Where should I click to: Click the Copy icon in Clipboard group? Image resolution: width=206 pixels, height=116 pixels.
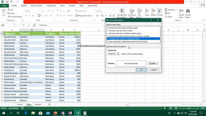pyautogui.click(x=9, y=13)
